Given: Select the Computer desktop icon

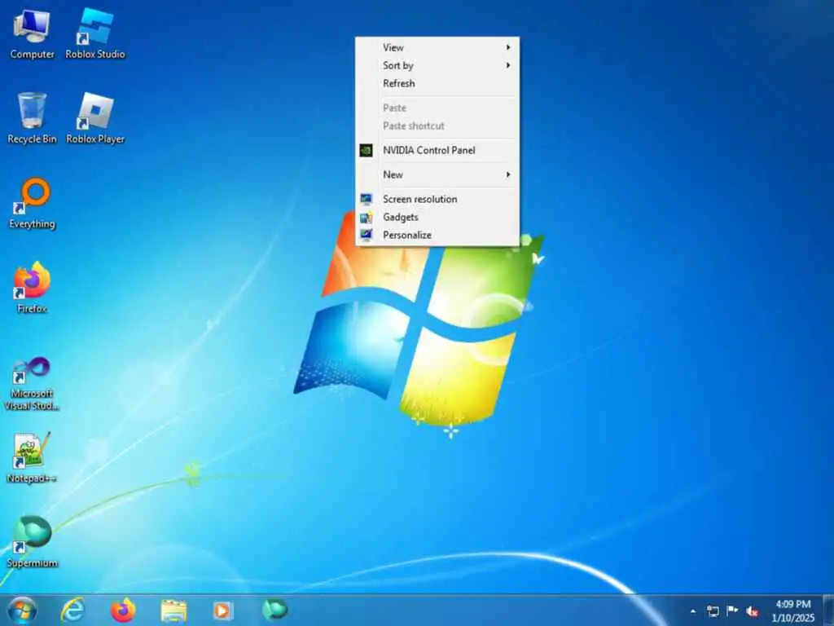Looking at the screenshot, I should 32,34.
